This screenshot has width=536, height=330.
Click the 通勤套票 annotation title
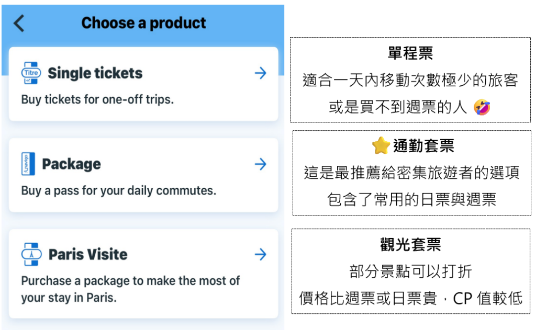(x=423, y=146)
